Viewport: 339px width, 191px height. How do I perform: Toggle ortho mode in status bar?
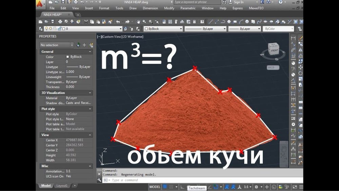pos(182,187)
